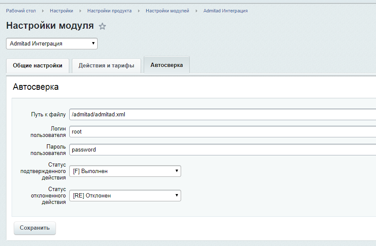Expand Статус отклоненного действия dropdown
376x246 pixels.
pyautogui.click(x=125, y=196)
